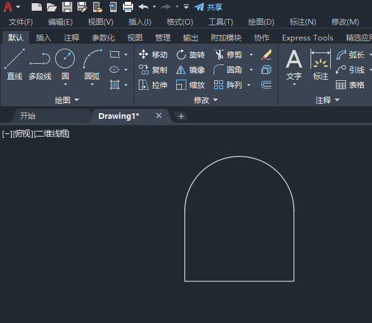Click the Print (plotter) icon
Viewport: 372px width, 323px height.
(x=128, y=7)
